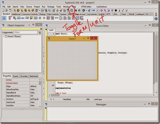
Task: Open the Project menu
Action: point(37,7)
